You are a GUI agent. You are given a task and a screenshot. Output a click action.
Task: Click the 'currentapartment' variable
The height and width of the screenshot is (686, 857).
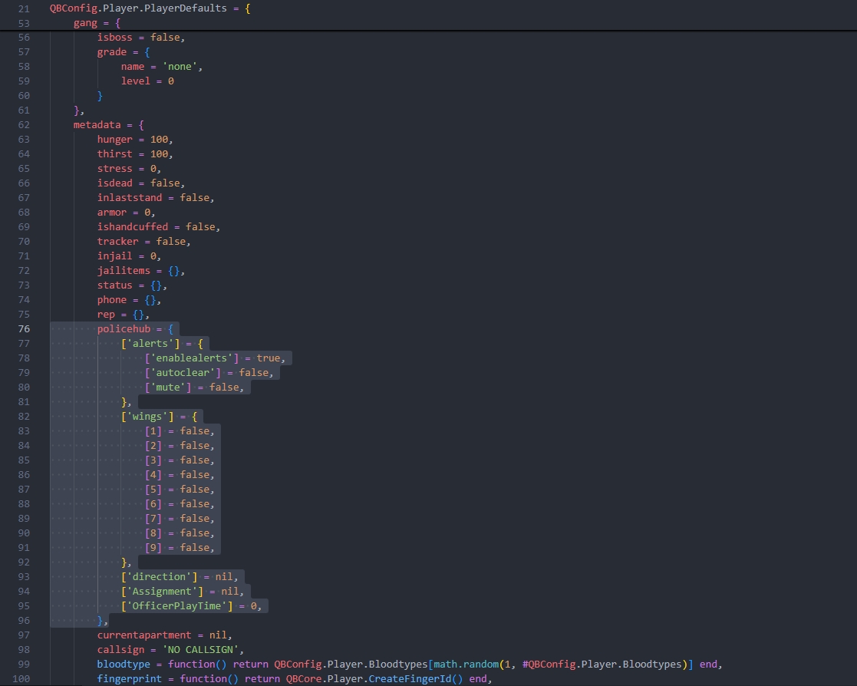(144, 635)
